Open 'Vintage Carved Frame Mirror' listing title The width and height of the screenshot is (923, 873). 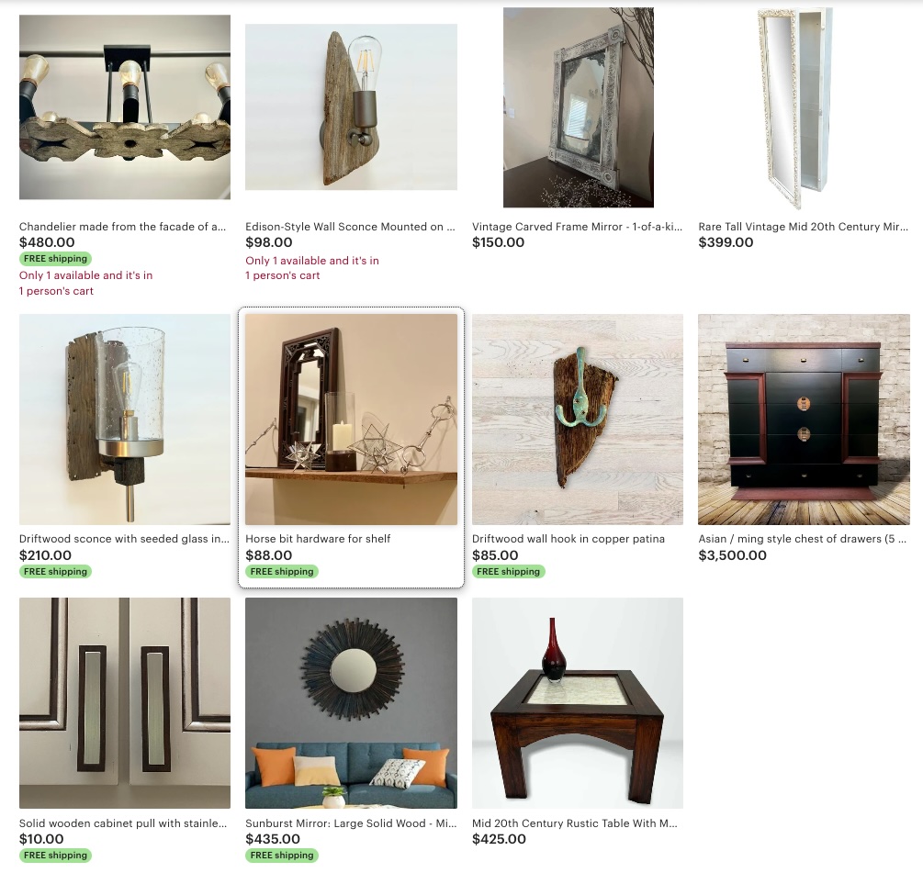(577, 227)
